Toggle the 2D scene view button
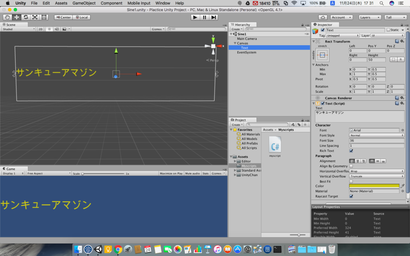Screen dimensions: 410x256 tap(40, 29)
